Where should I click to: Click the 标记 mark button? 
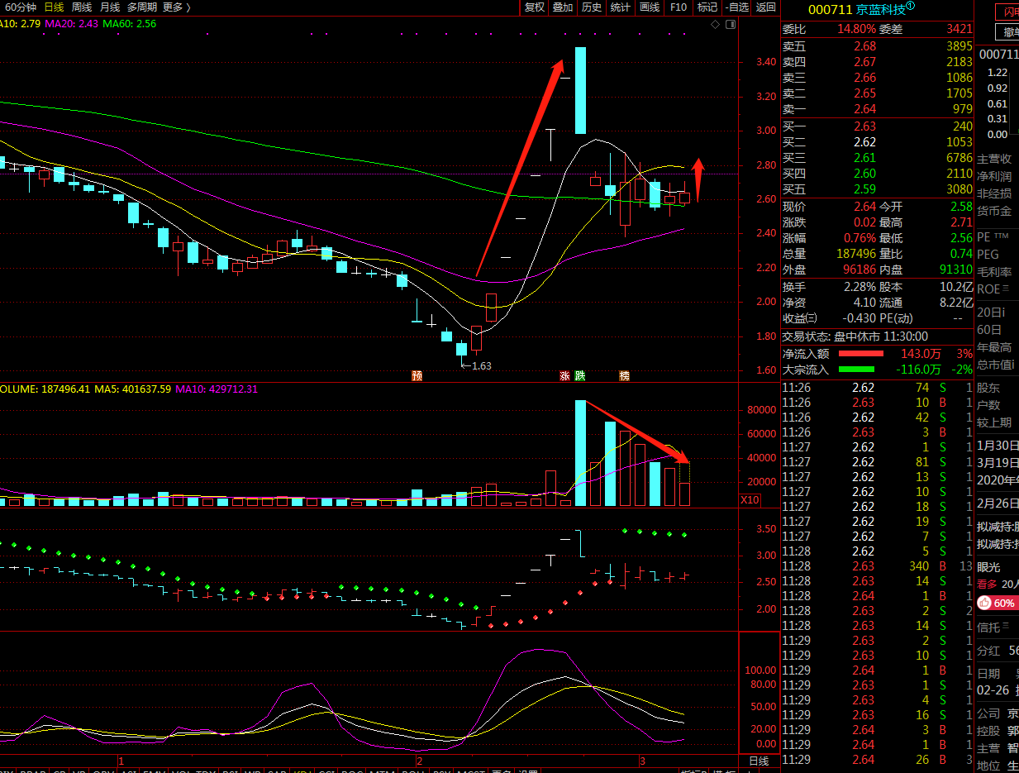[x=707, y=7]
